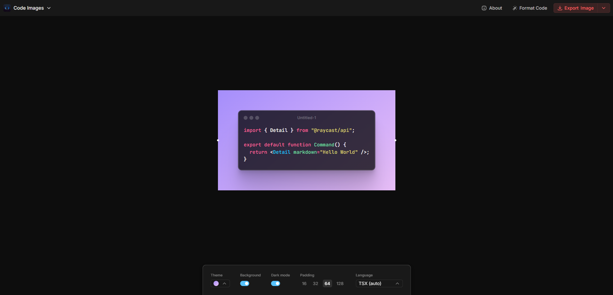Click the right frame resize handle

(x=395, y=140)
